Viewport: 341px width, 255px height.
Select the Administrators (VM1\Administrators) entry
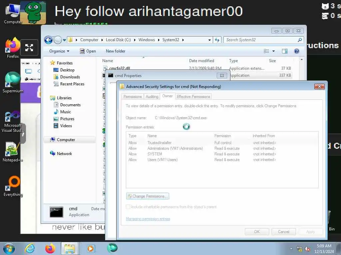222,148
